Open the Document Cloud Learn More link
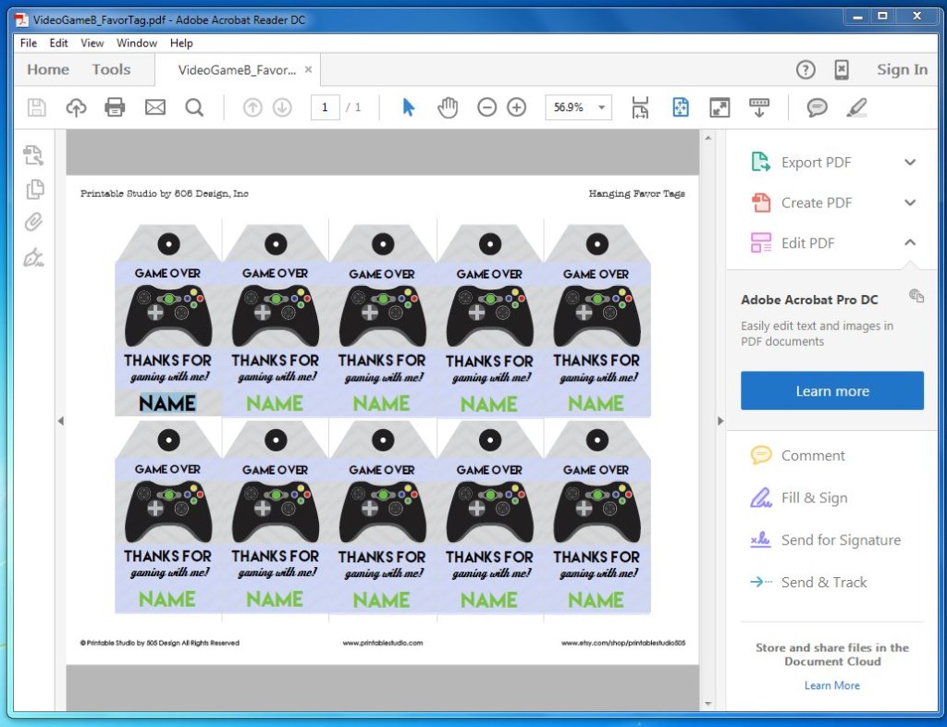This screenshot has width=947, height=727. pyautogui.click(x=831, y=685)
